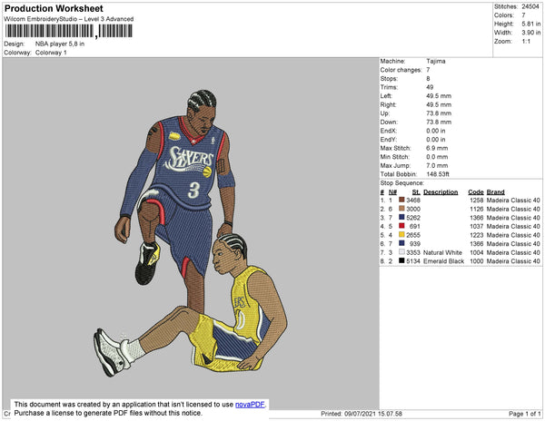
Task: Click the worksheet barcode
Action: tap(68, 31)
